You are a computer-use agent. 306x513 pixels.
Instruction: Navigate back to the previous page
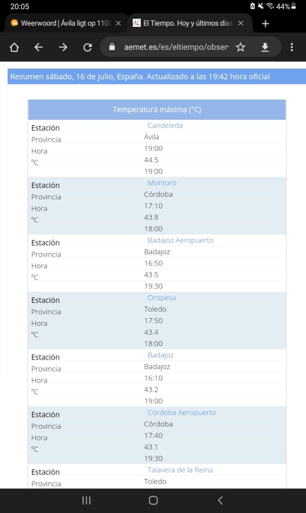(39, 47)
